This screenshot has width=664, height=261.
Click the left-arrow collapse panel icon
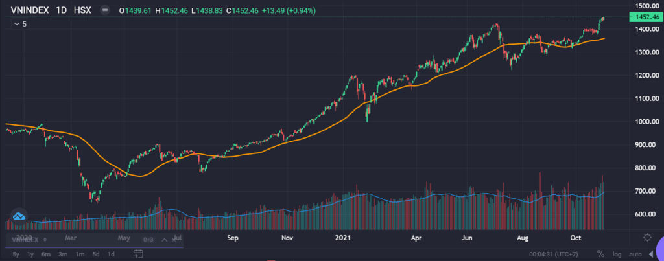click(651, 255)
